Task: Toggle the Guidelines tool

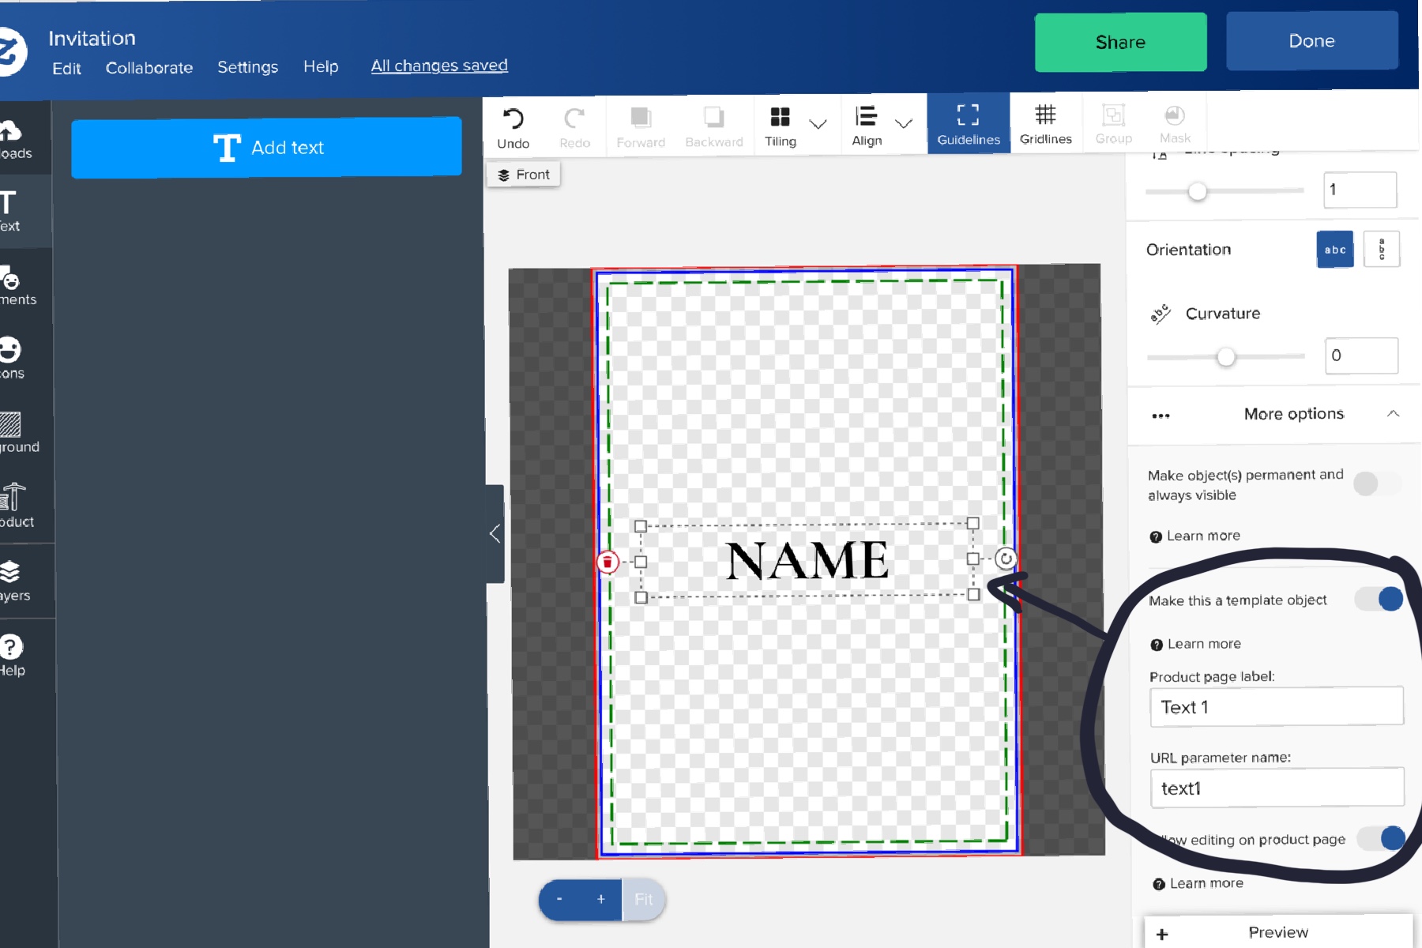Action: pyautogui.click(x=969, y=125)
